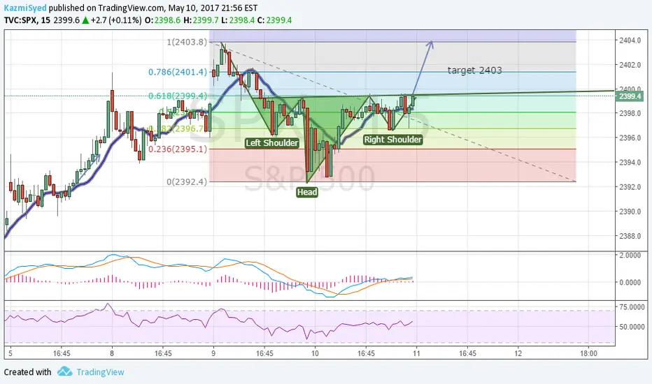Image resolution: width=652 pixels, height=384 pixels.
Task: Click the TradingView logo icon
Action: (x=64, y=371)
